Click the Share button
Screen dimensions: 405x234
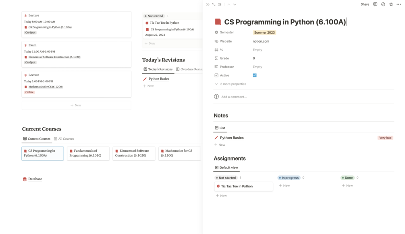(x=365, y=4)
